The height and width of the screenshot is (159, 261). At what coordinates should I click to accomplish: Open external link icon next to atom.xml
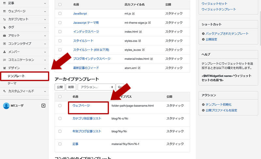[139, 68]
